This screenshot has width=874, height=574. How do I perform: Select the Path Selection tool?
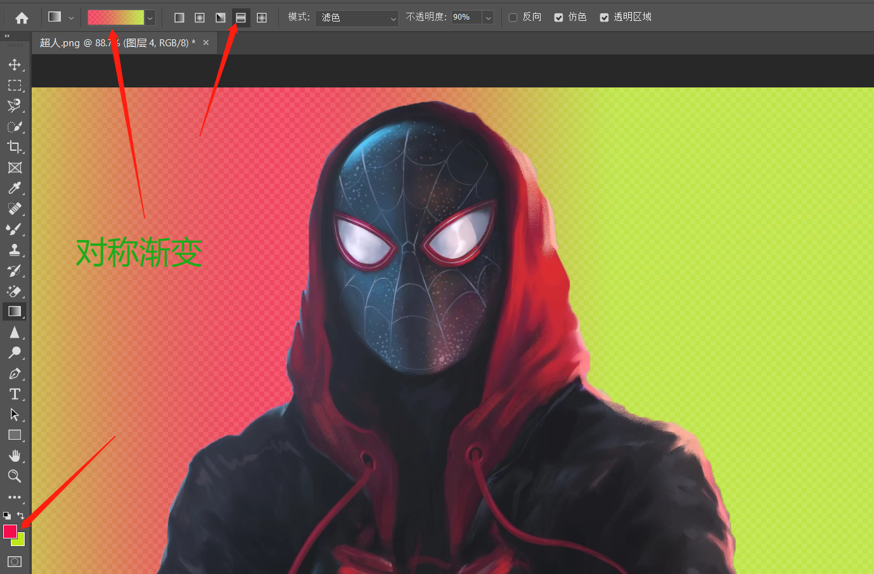[15, 414]
